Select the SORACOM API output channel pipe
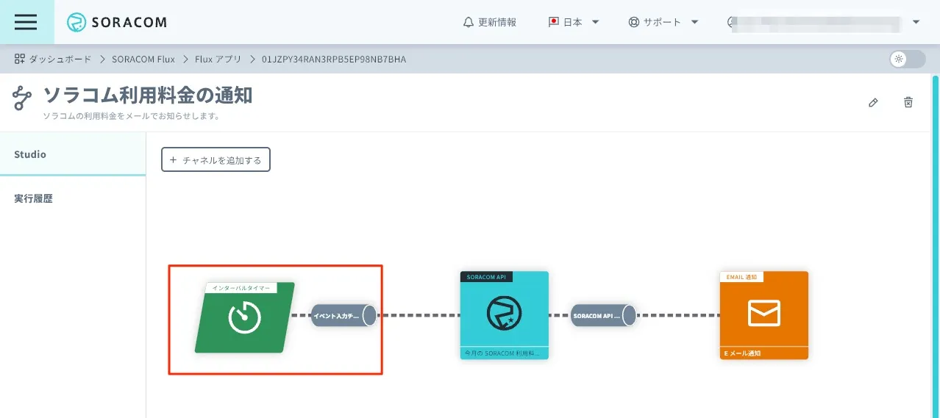940x418 pixels. 603,316
